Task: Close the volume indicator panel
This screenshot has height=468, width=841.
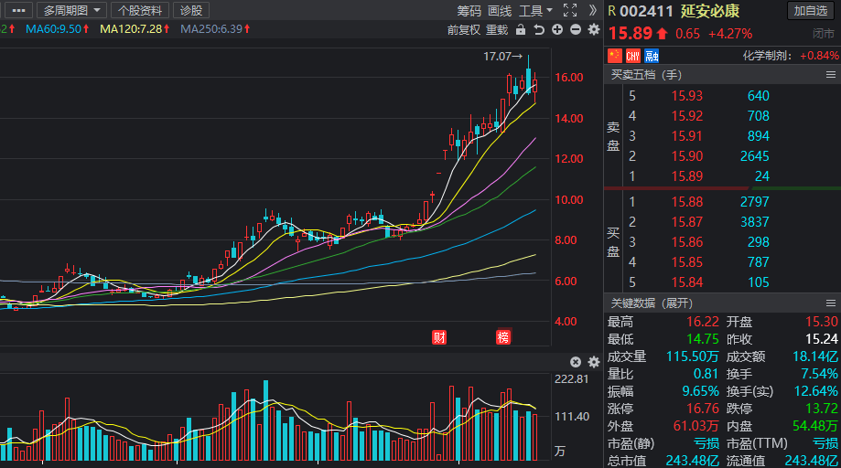Action: 576,362
